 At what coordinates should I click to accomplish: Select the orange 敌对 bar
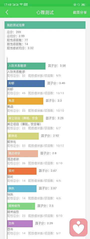(22, 171)
